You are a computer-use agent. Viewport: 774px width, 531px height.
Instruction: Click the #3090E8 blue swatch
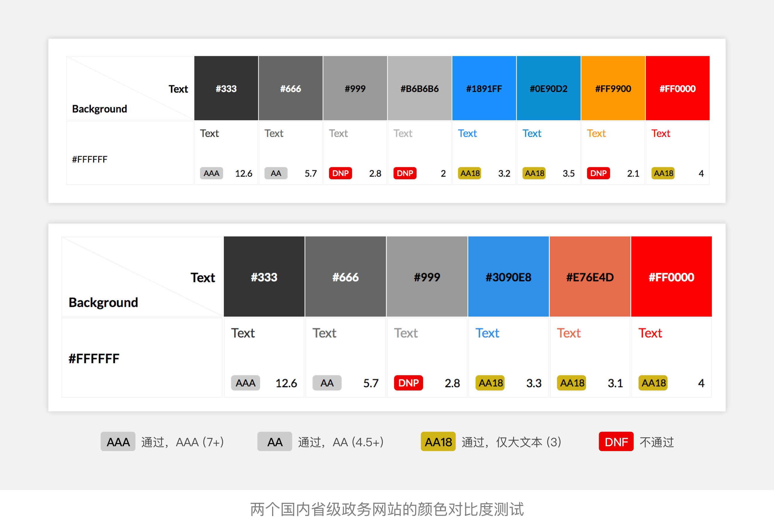point(508,277)
